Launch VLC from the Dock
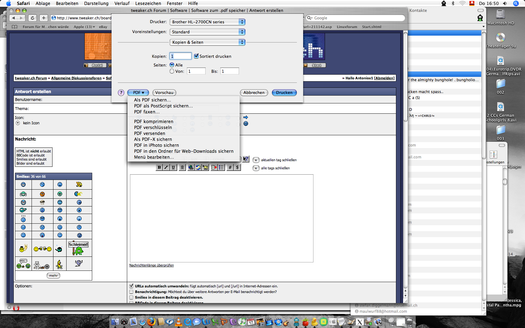525x328 pixels. [x=178, y=322]
